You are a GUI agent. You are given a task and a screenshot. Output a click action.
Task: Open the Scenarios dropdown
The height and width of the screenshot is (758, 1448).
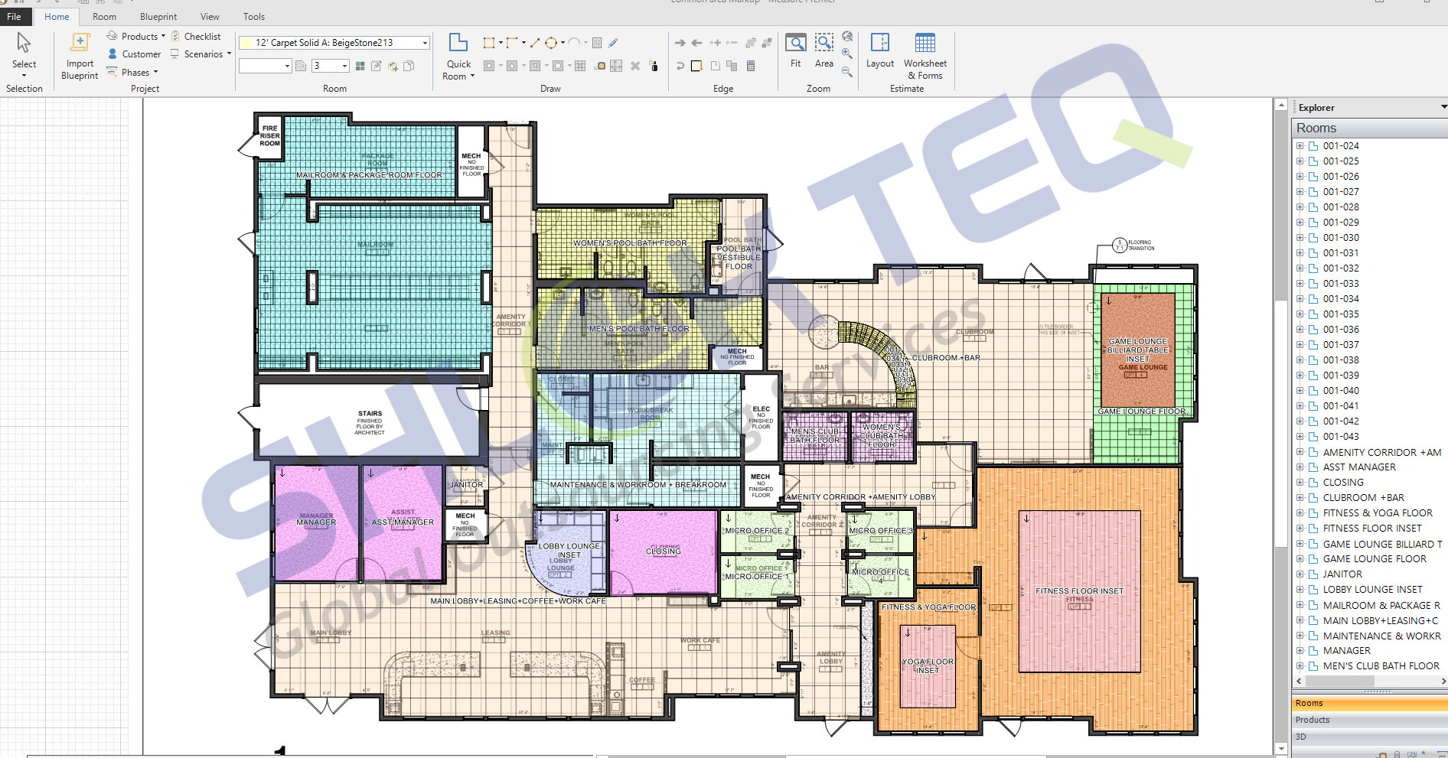click(201, 54)
